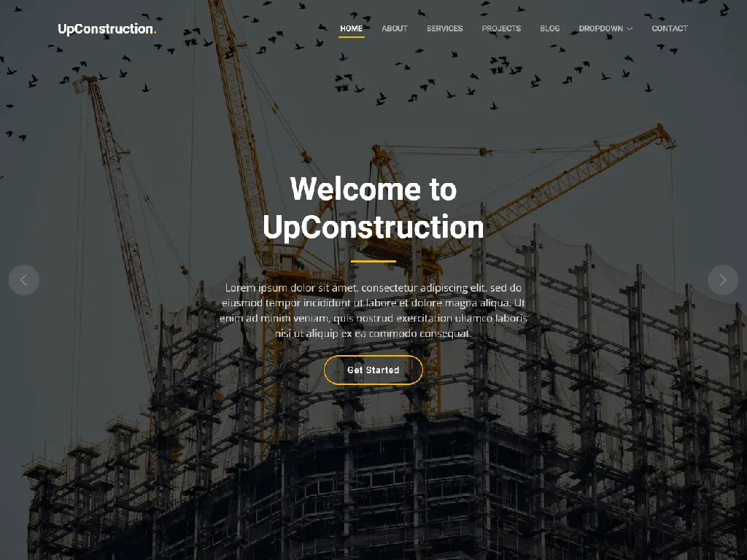Open the Projects page link

[x=501, y=28]
